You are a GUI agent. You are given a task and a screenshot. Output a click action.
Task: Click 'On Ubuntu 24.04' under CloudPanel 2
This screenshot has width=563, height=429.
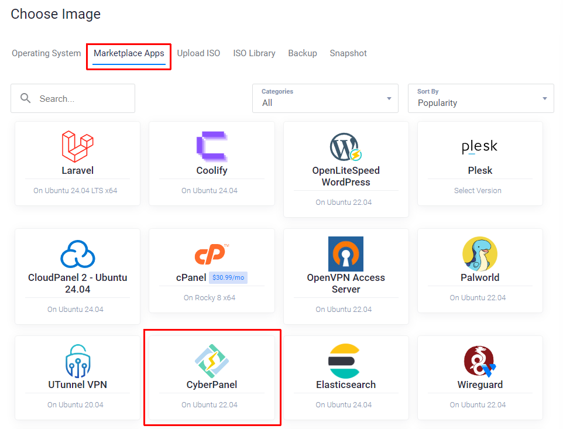pyautogui.click(x=75, y=309)
